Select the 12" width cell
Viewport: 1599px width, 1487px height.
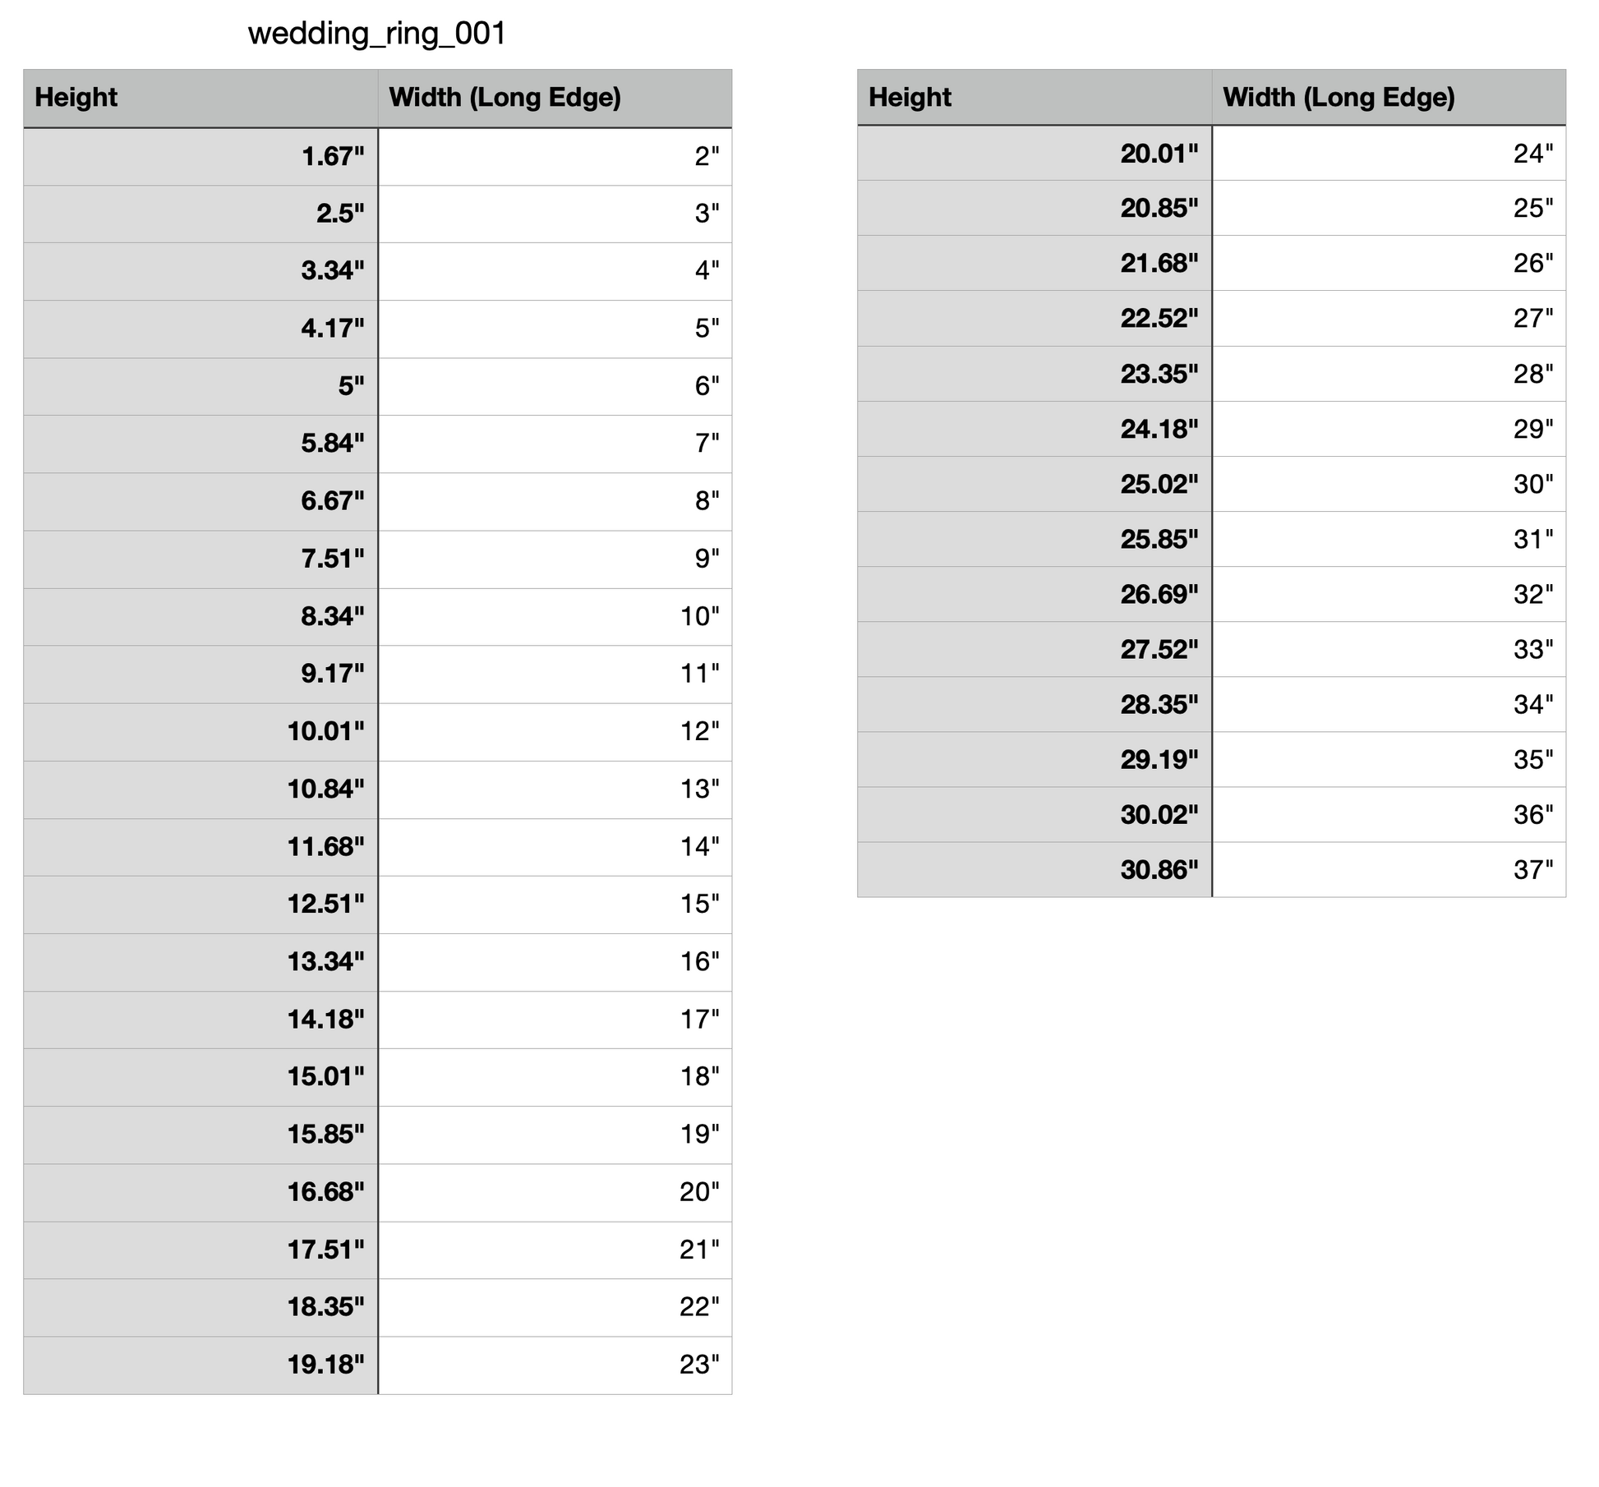tap(555, 731)
